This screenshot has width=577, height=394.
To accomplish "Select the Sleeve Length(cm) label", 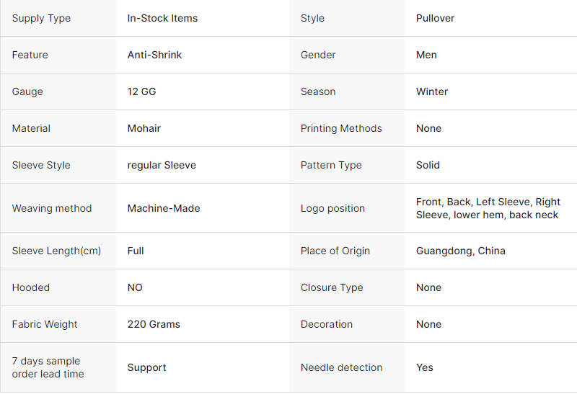I will pyautogui.click(x=56, y=251).
